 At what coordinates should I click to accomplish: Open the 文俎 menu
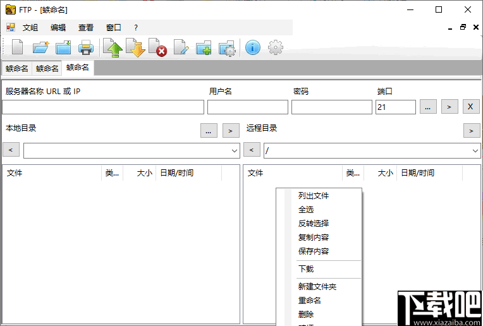[x=30, y=28]
